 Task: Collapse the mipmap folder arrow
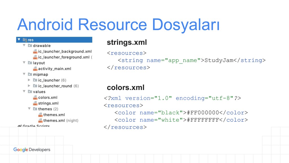point(24,74)
